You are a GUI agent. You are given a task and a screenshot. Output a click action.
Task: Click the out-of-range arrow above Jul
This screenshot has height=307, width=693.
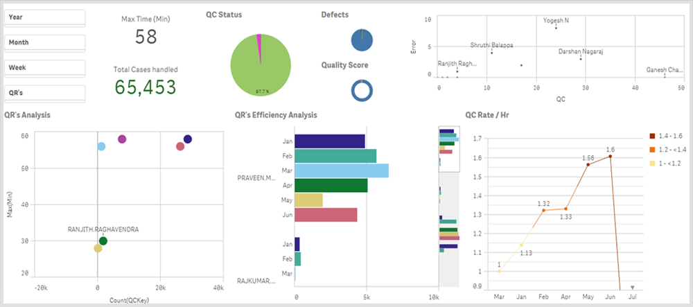pyautogui.click(x=633, y=287)
